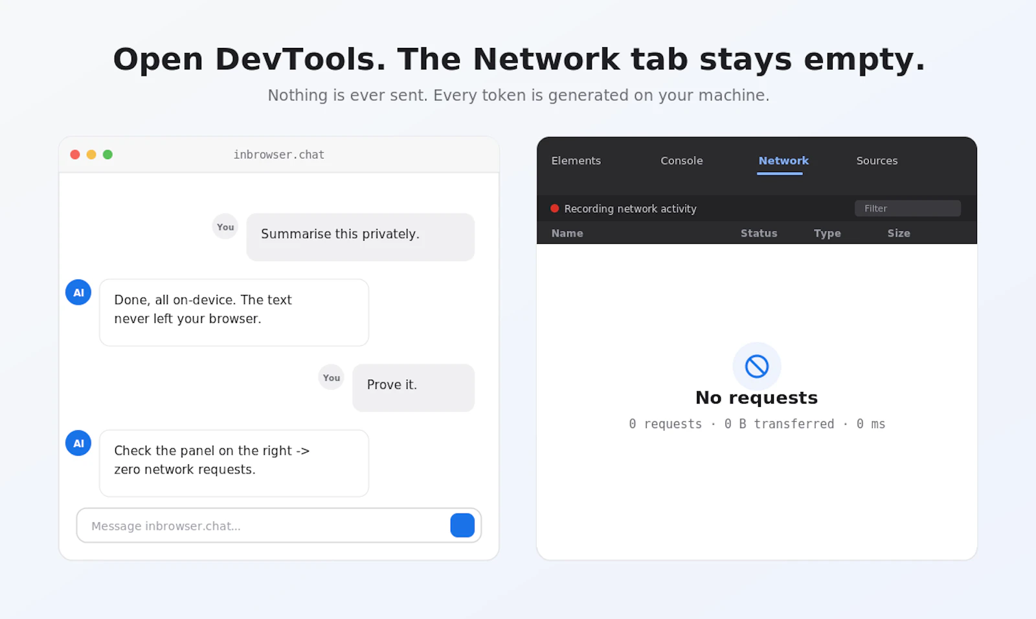Viewport: 1036px width, 619px height.
Task: Click the 'Done, all on-device' AI reply bubble
Action: pos(234,312)
